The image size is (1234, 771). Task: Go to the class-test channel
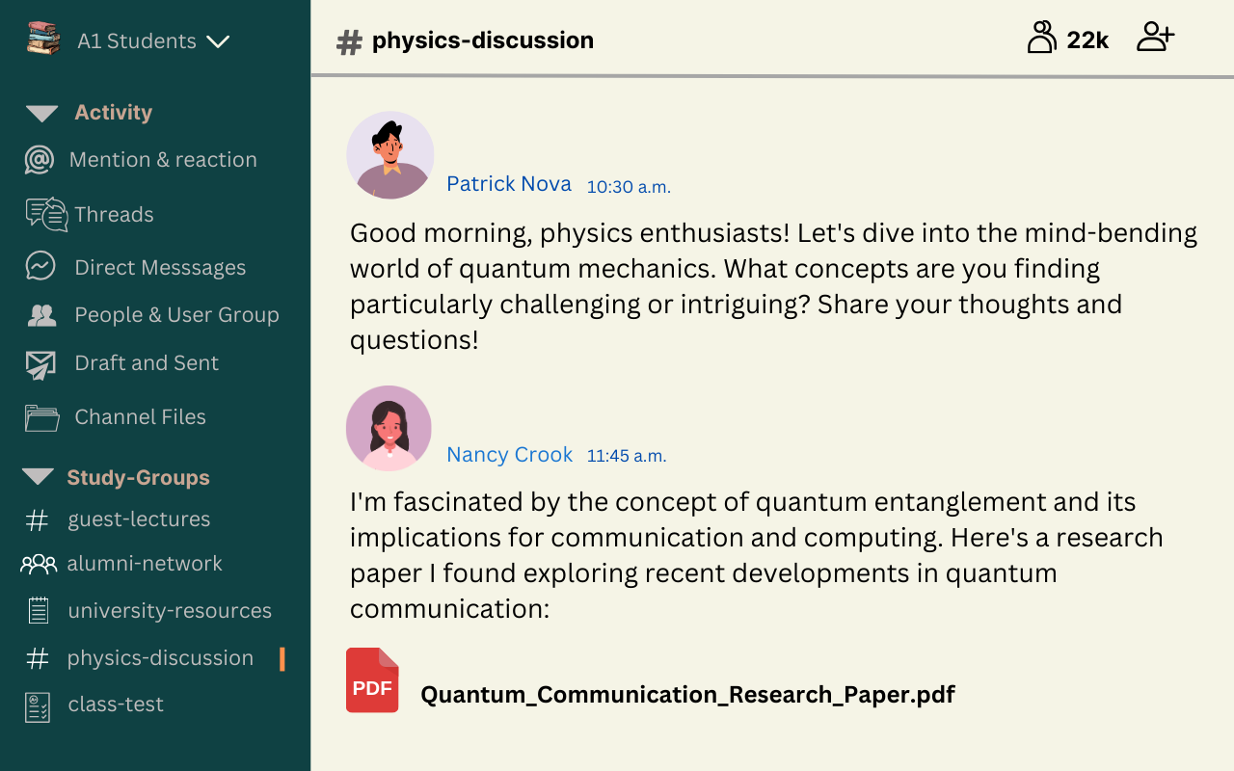pyautogui.click(x=115, y=705)
